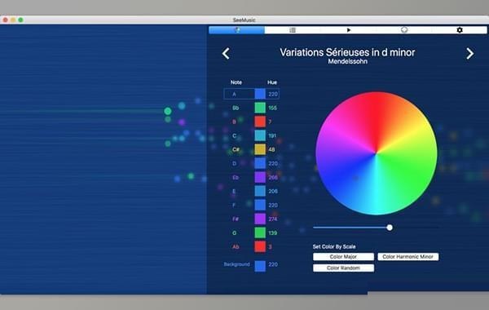
Task: Click the Variations Sérieuses in d minor title
Action: [x=347, y=52]
